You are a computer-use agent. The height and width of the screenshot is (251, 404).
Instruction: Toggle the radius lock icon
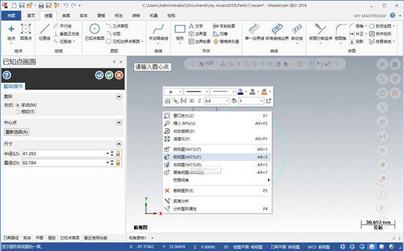click(118, 153)
